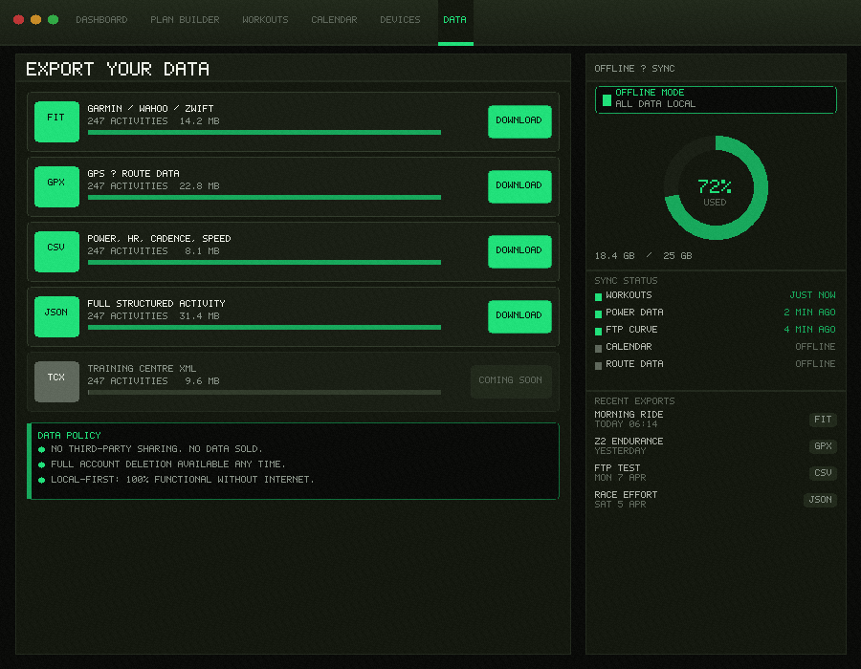This screenshot has height=669, width=861.
Task: Click the JSON export progress bar
Action: pyautogui.click(x=264, y=328)
